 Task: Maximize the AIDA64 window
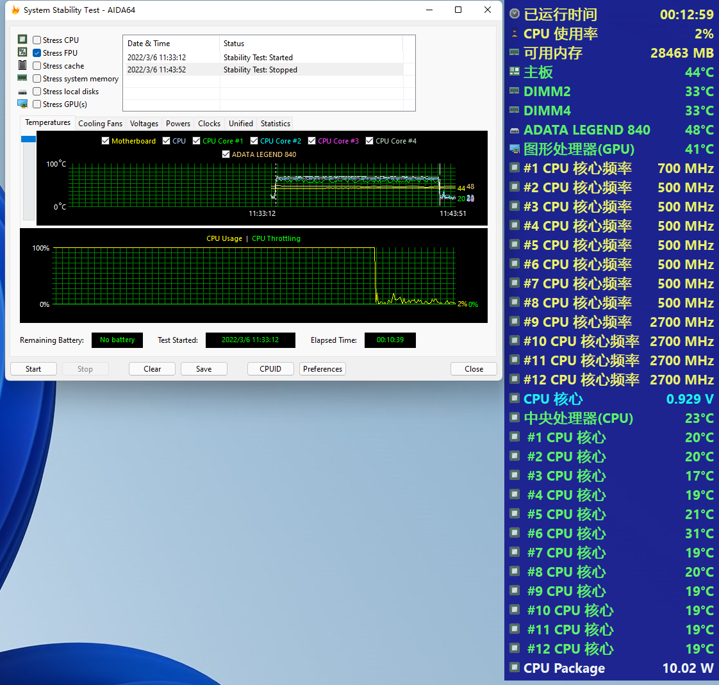[x=458, y=10]
